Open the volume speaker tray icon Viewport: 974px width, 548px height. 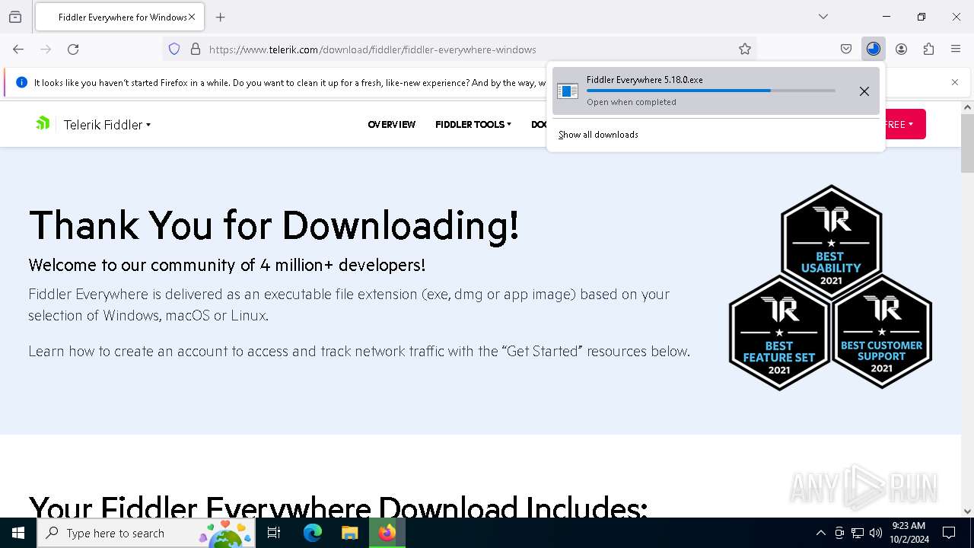[x=876, y=533]
